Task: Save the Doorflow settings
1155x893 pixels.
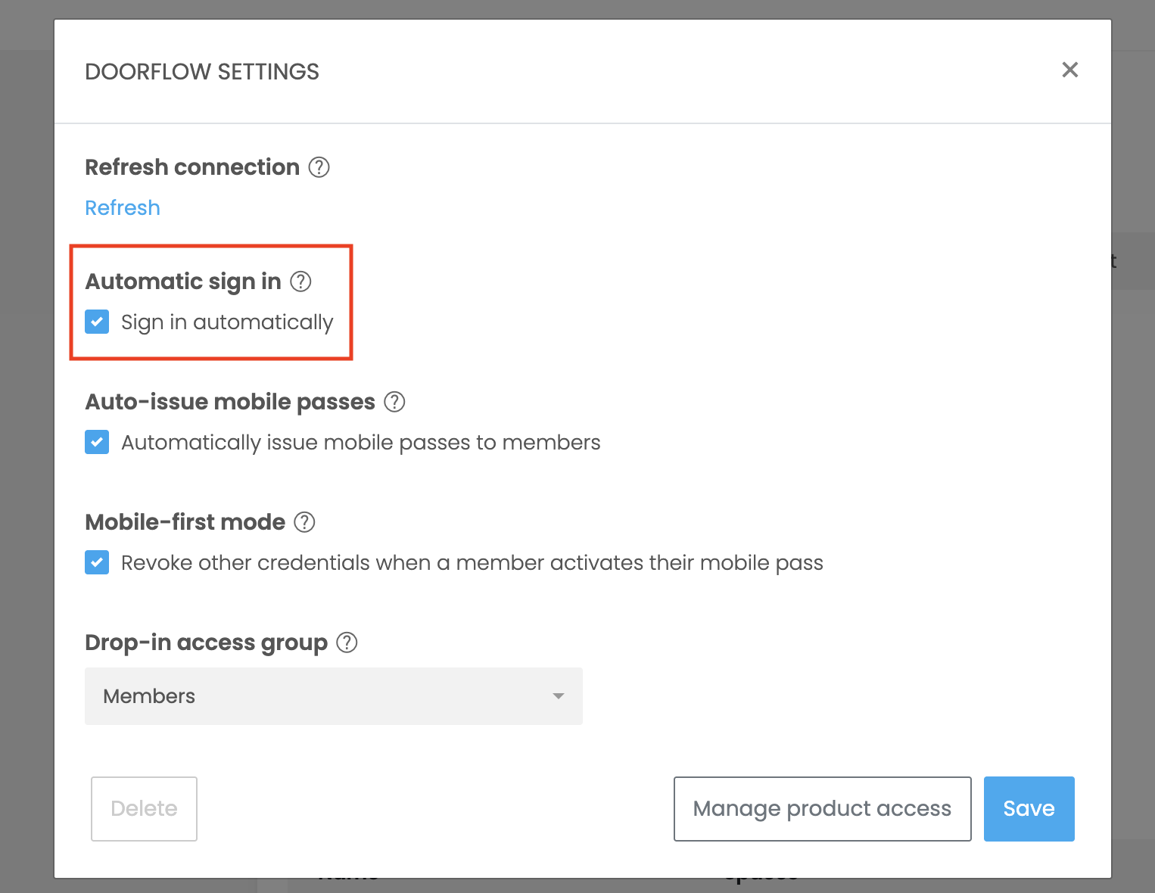Action: (1029, 808)
